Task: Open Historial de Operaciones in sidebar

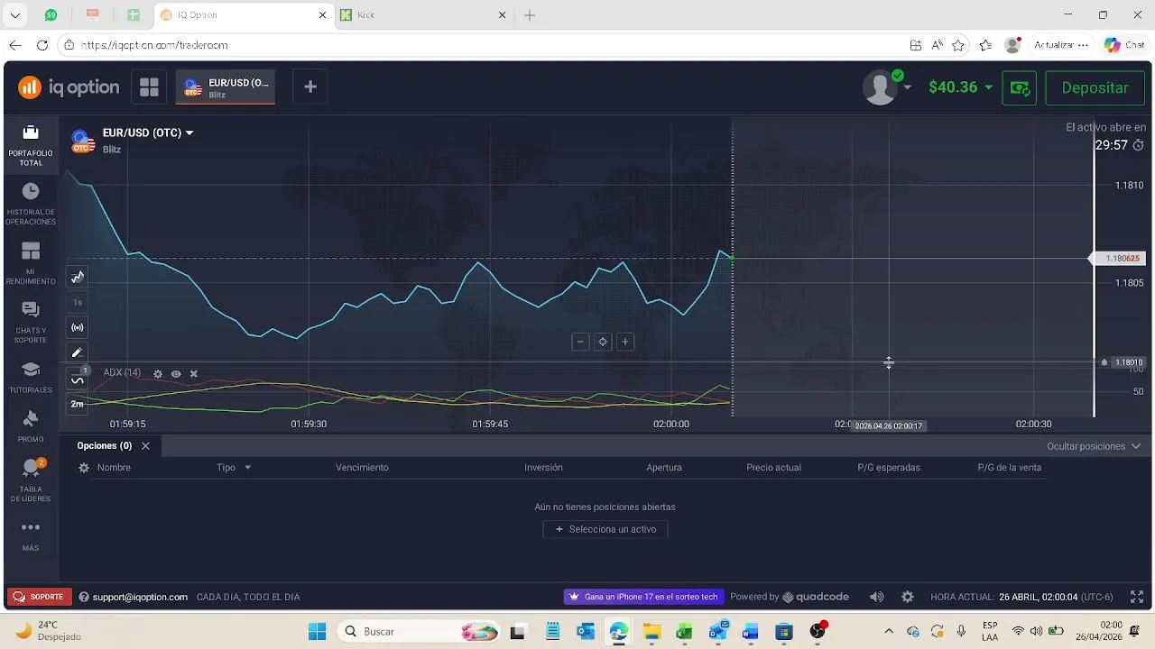Action: (x=31, y=204)
